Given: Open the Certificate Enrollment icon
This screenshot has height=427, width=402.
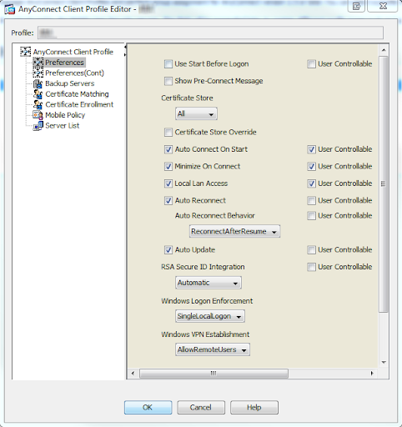Looking at the screenshot, I should (x=38, y=104).
